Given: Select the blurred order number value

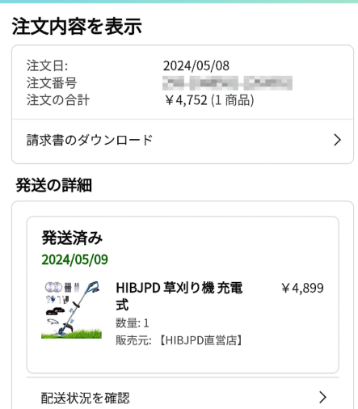Looking at the screenshot, I should click(227, 83).
